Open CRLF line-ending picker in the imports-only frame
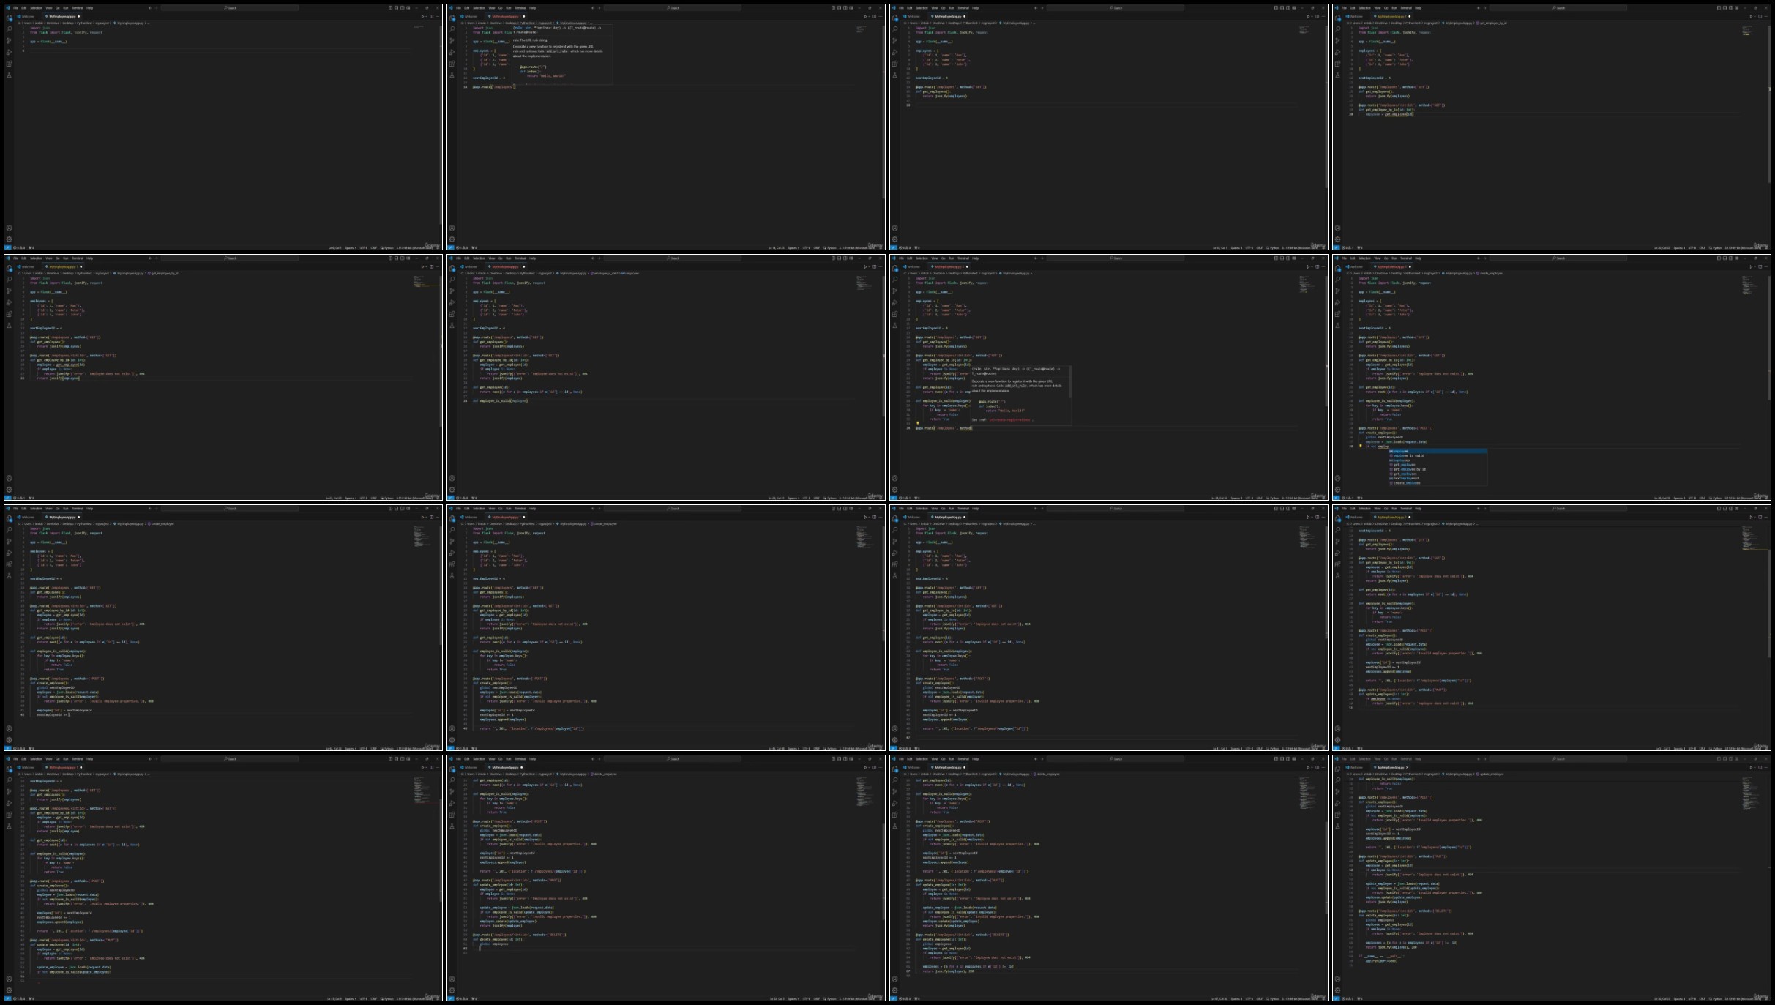 point(373,247)
